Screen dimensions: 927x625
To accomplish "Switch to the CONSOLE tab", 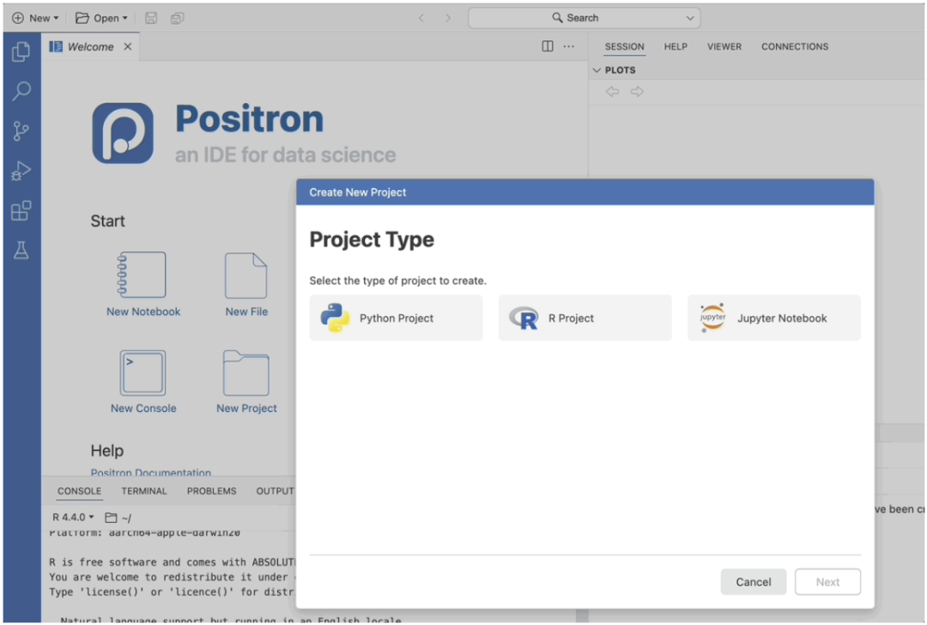I will (79, 491).
